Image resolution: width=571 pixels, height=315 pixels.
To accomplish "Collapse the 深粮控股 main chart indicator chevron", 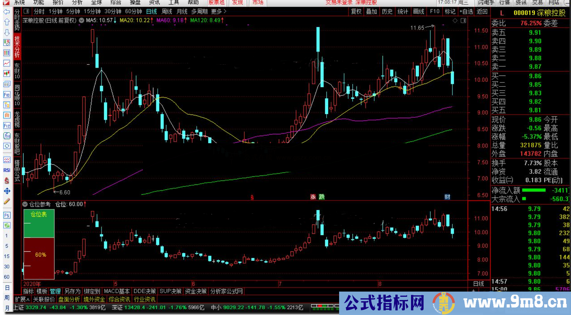I will [81, 21].
